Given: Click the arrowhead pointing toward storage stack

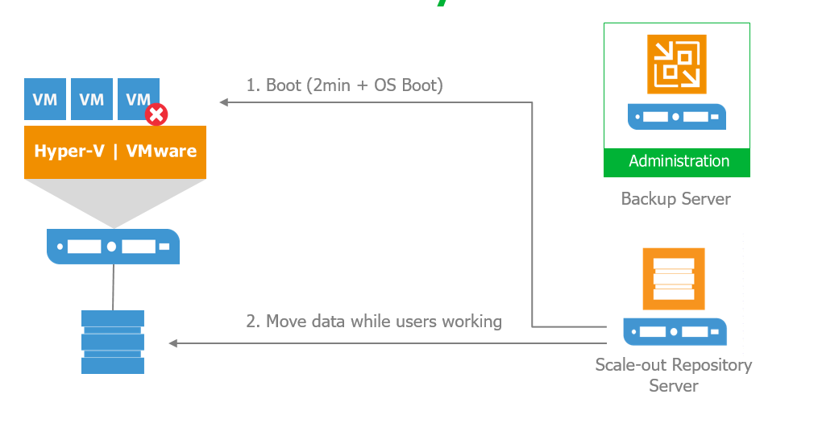Looking at the screenshot, I should tap(174, 343).
